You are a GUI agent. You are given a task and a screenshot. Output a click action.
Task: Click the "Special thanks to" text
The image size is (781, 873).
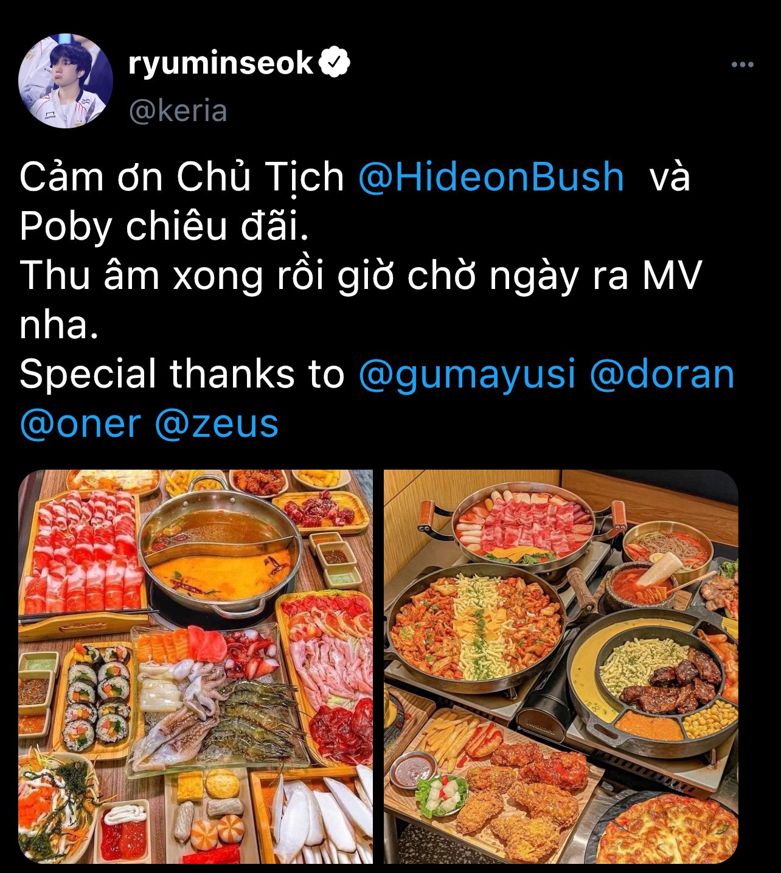tap(182, 374)
